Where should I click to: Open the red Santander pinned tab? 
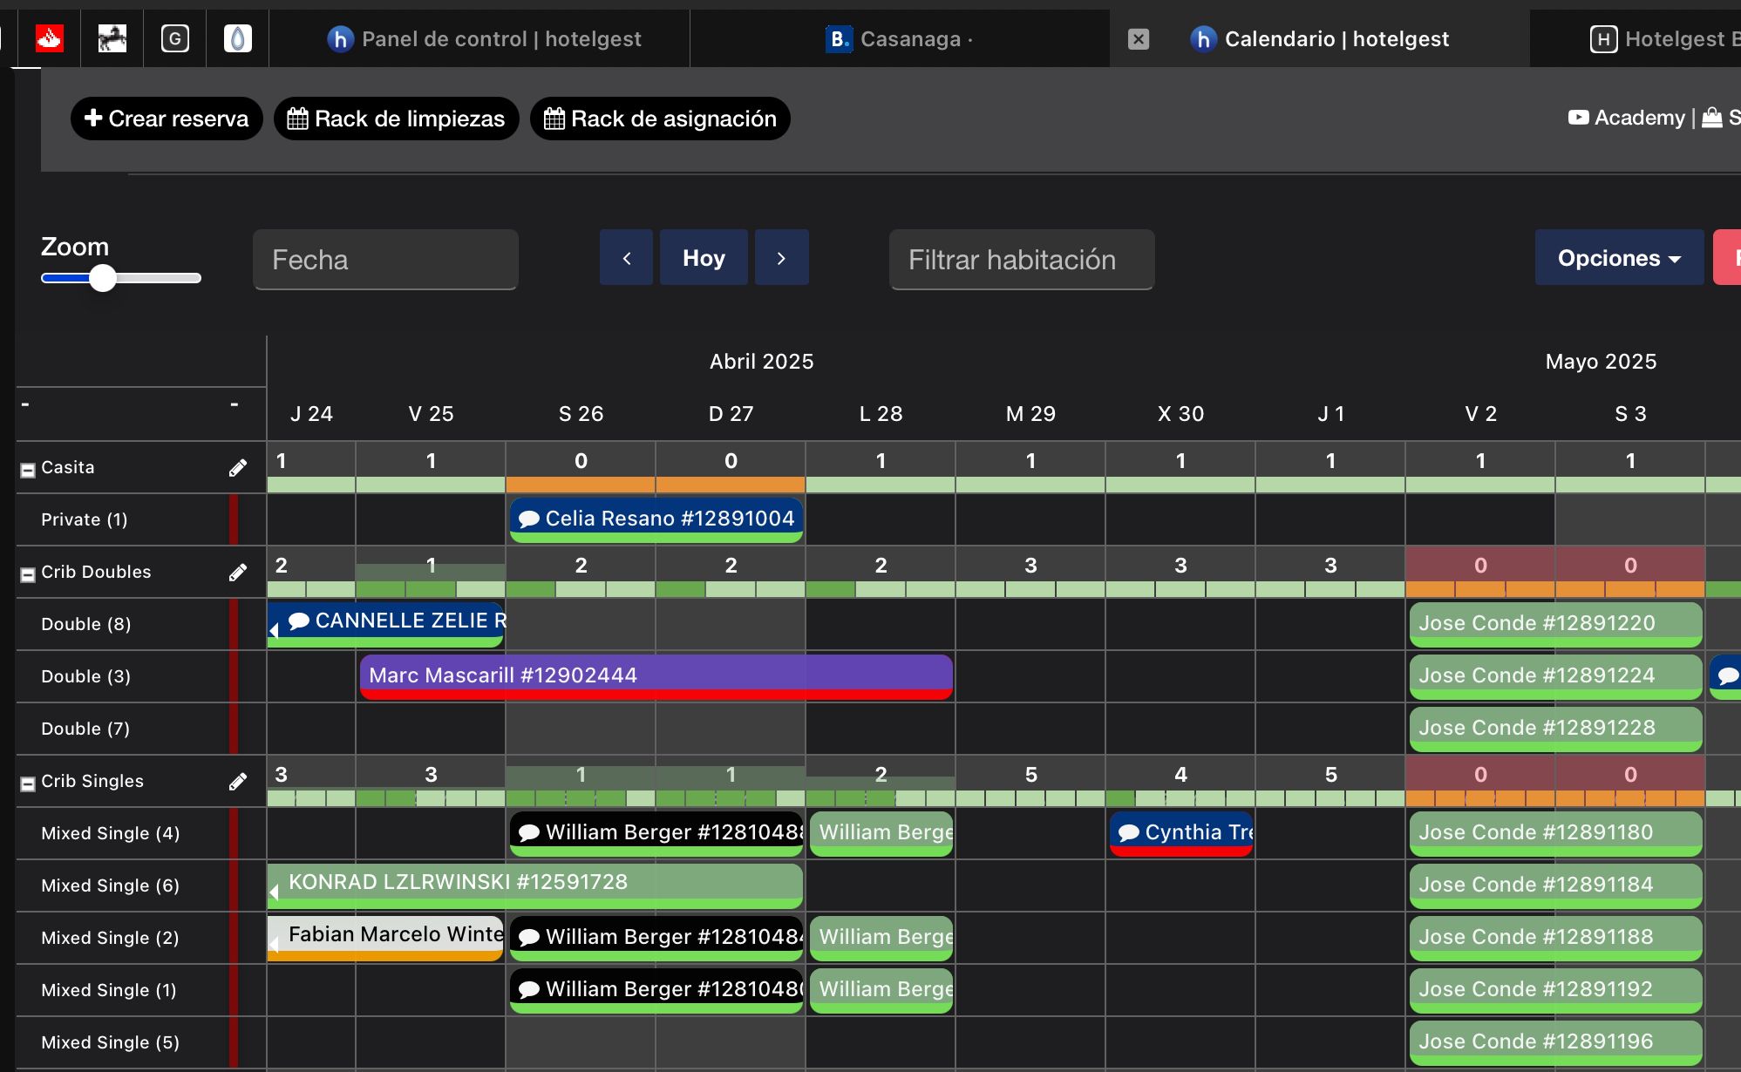(x=50, y=38)
